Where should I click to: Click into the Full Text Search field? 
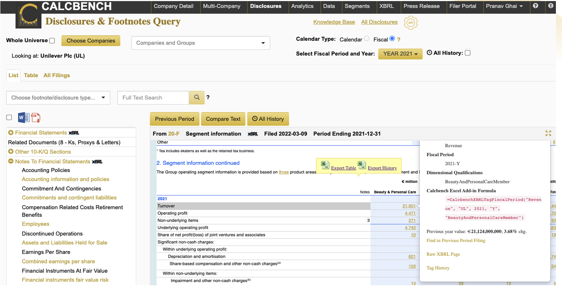[153, 98]
